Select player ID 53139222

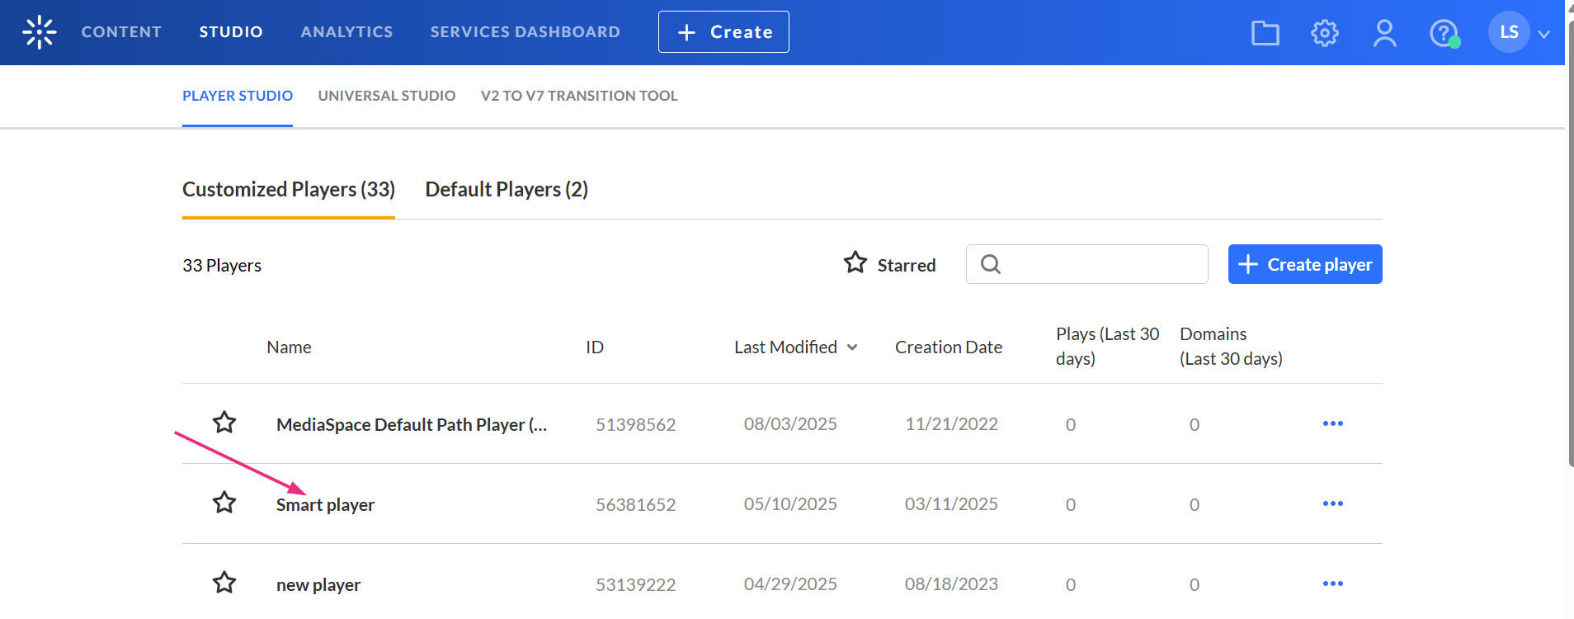pyautogui.click(x=636, y=585)
